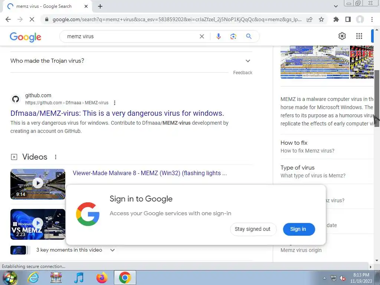Go to Google homepage via logo
The width and height of the screenshot is (380, 285).
[x=26, y=37]
